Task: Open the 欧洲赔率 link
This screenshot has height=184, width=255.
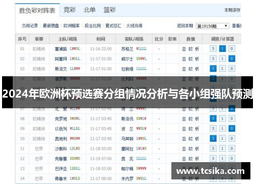Action: (71, 26)
